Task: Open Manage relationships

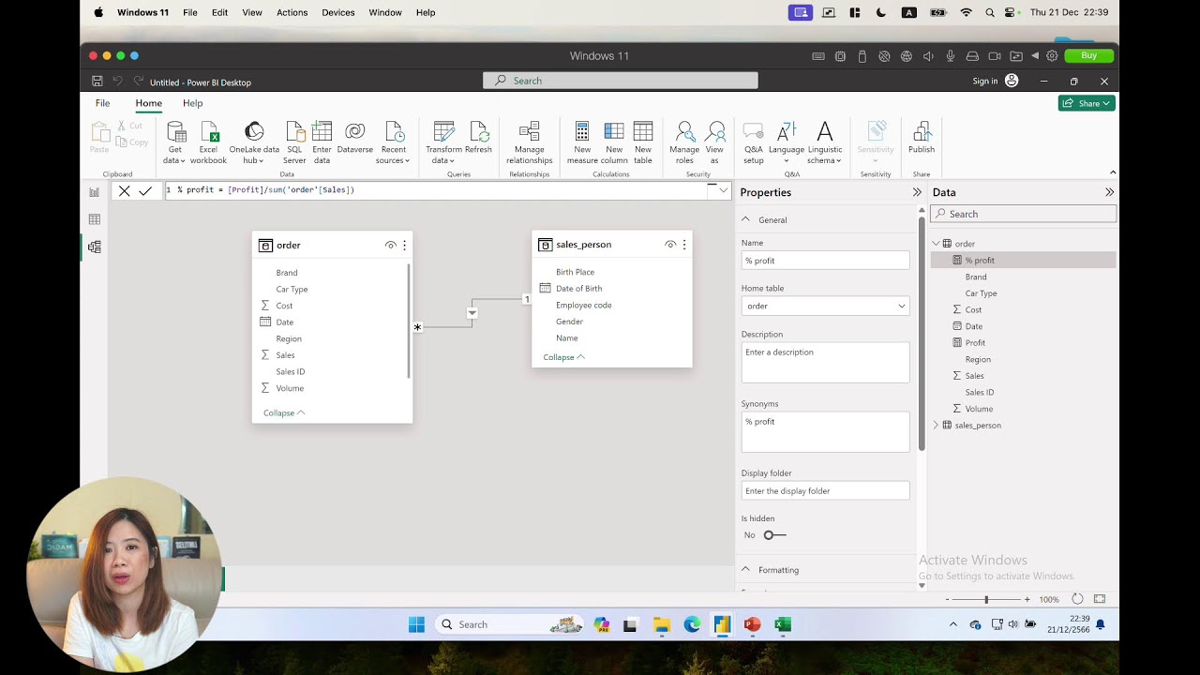Action: point(529,142)
